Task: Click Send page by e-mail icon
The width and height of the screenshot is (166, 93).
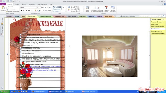Action: click(x=97, y=8)
